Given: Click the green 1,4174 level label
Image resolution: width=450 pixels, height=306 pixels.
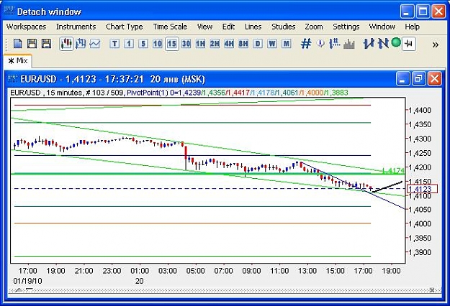Looking at the screenshot, I should pos(393,171).
